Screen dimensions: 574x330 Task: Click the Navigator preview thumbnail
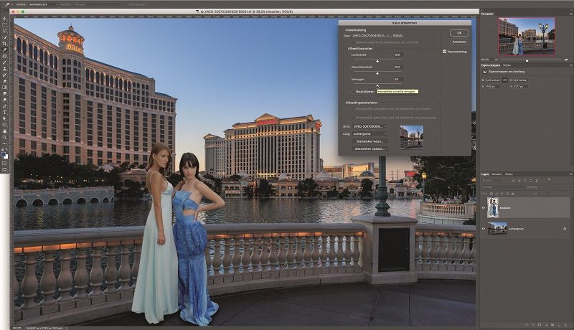(527, 37)
